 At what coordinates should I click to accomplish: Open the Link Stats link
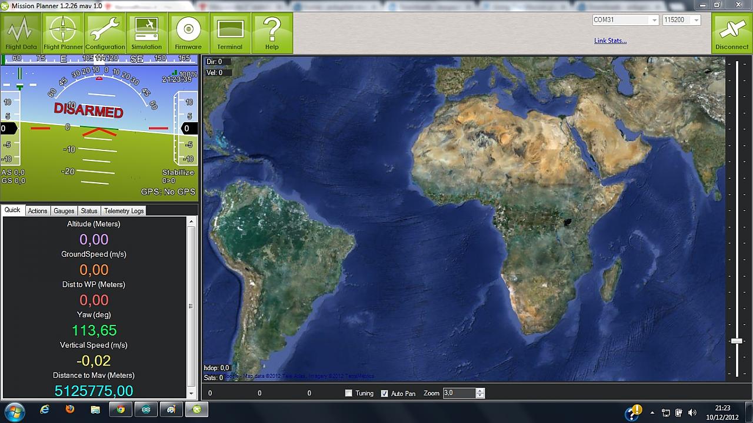[x=610, y=41]
